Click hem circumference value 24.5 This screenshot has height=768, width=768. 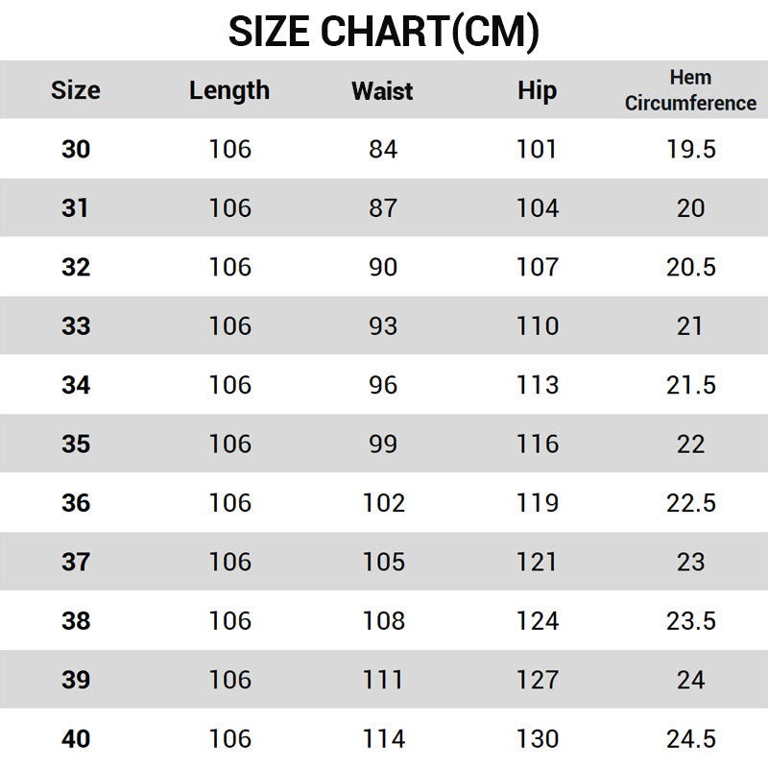pos(691,739)
